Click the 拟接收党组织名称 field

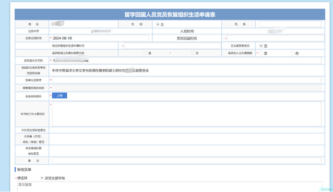point(186,88)
